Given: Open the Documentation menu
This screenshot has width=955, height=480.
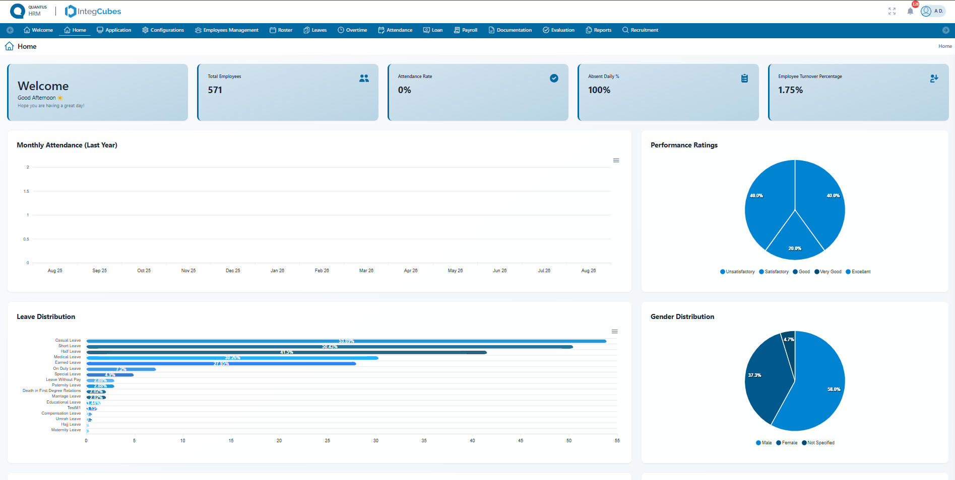Looking at the screenshot, I should click(510, 30).
